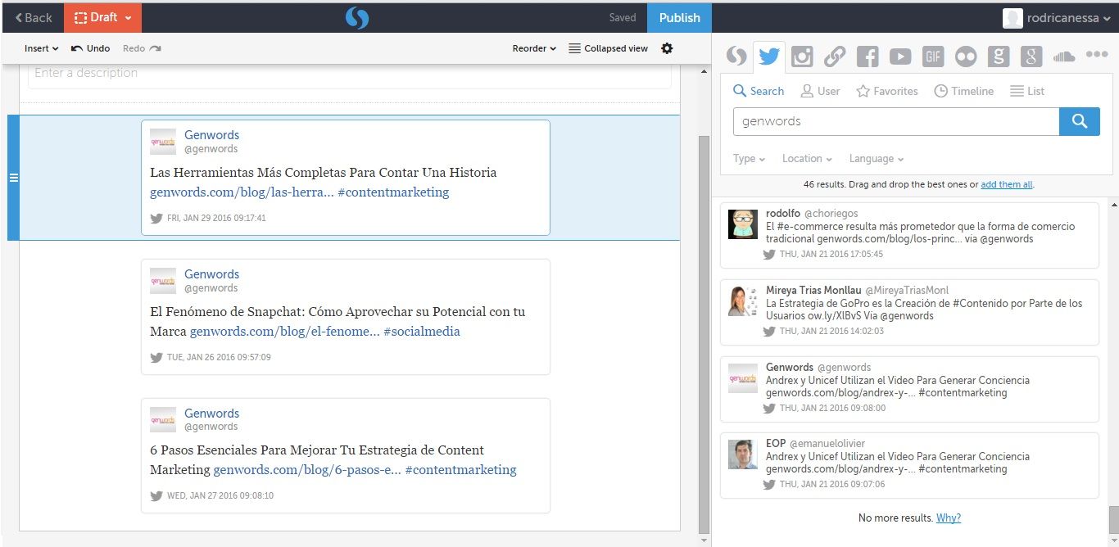
Task: Click rodolfo's avatar in search results
Action: pos(743,224)
